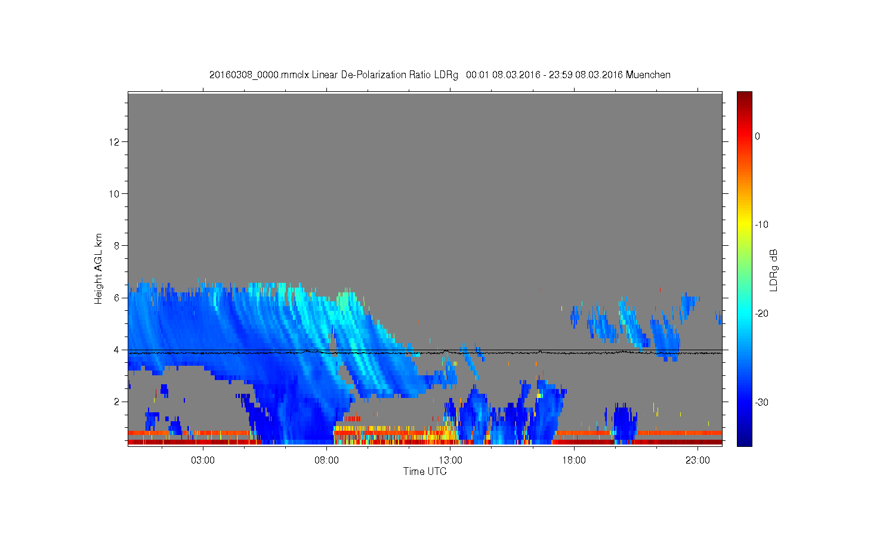Viewport: 895px width, 537px height.
Task: Click the dark red top of the colorbar
Action: tap(745, 97)
